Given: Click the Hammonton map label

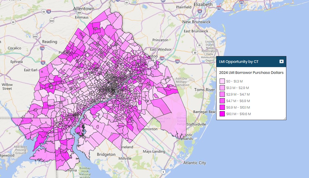Looking at the screenshot, I should pos(147,129).
